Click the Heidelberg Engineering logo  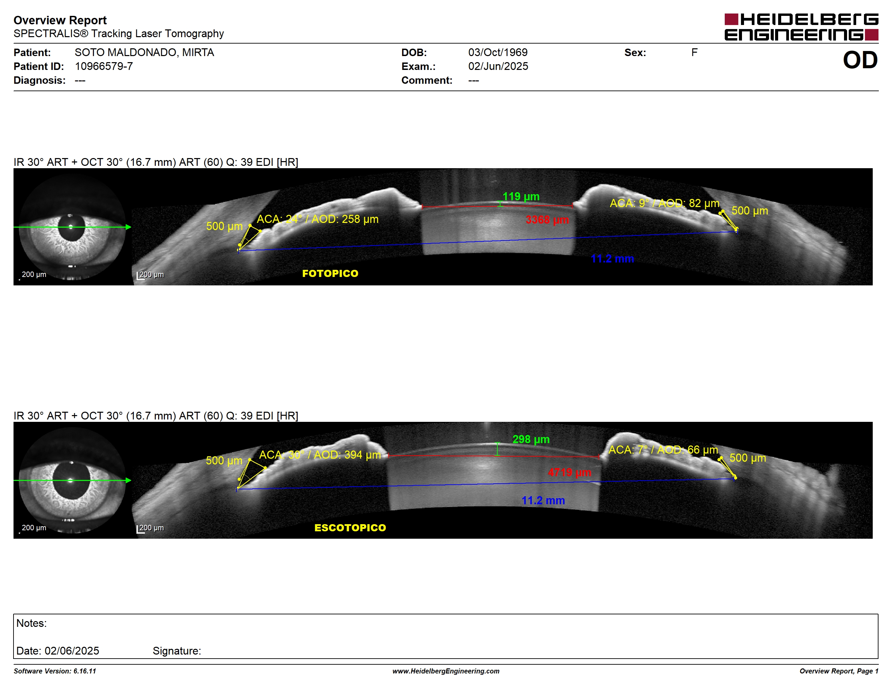click(801, 27)
